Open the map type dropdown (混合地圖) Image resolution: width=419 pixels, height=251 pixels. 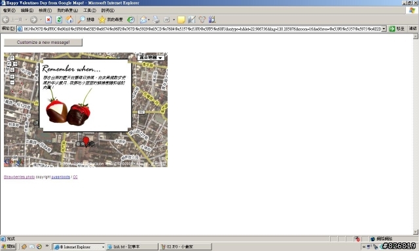pyautogui.click(x=151, y=58)
